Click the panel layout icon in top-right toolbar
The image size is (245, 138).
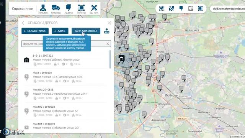tap(191, 8)
